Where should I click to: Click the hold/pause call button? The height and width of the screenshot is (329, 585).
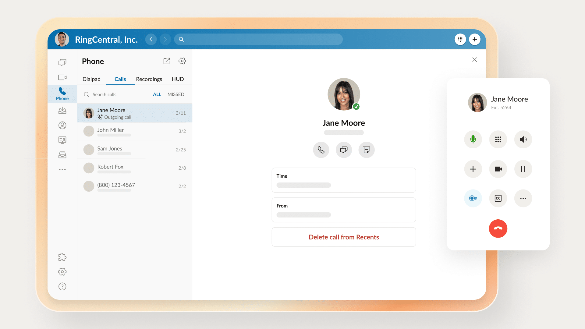click(x=523, y=169)
